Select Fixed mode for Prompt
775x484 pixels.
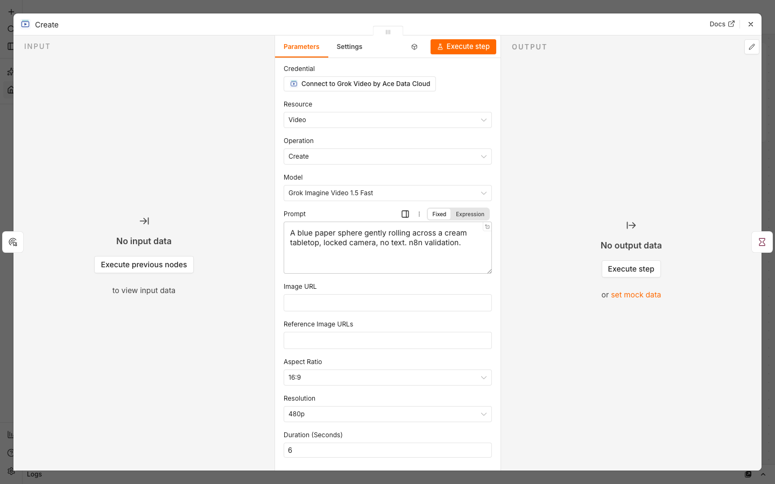pos(439,214)
